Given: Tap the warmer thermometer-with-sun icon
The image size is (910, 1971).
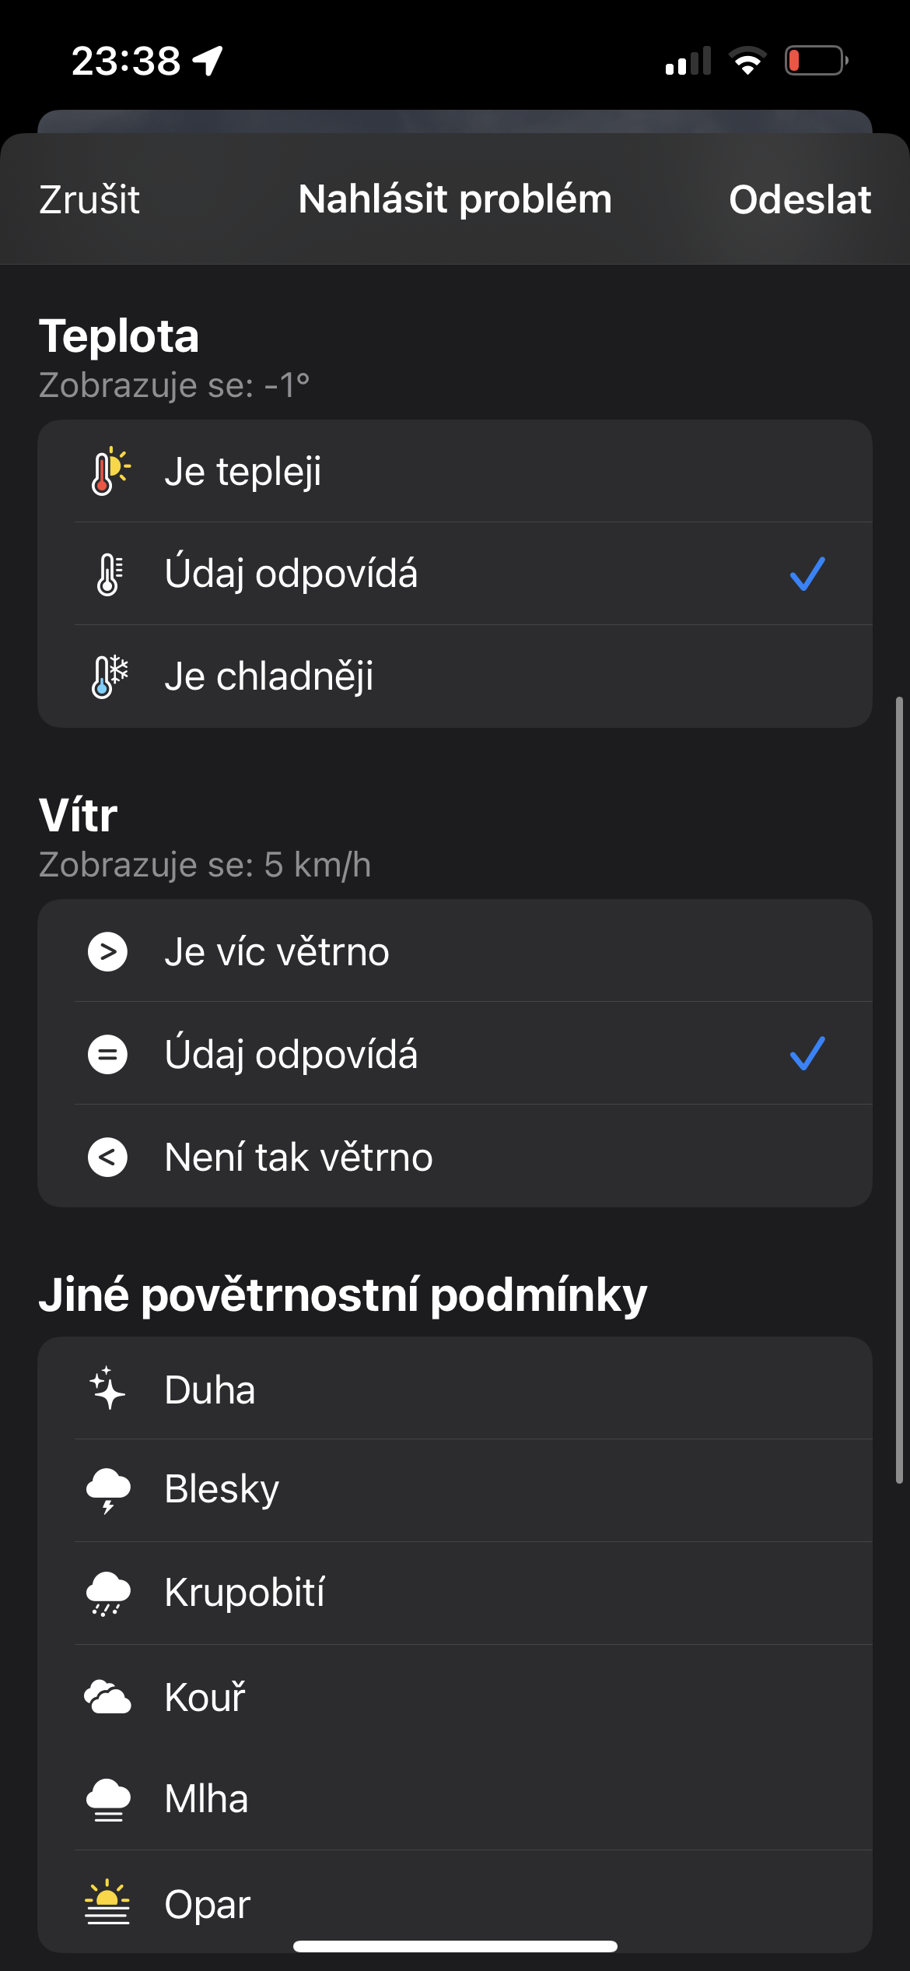Looking at the screenshot, I should (x=109, y=471).
